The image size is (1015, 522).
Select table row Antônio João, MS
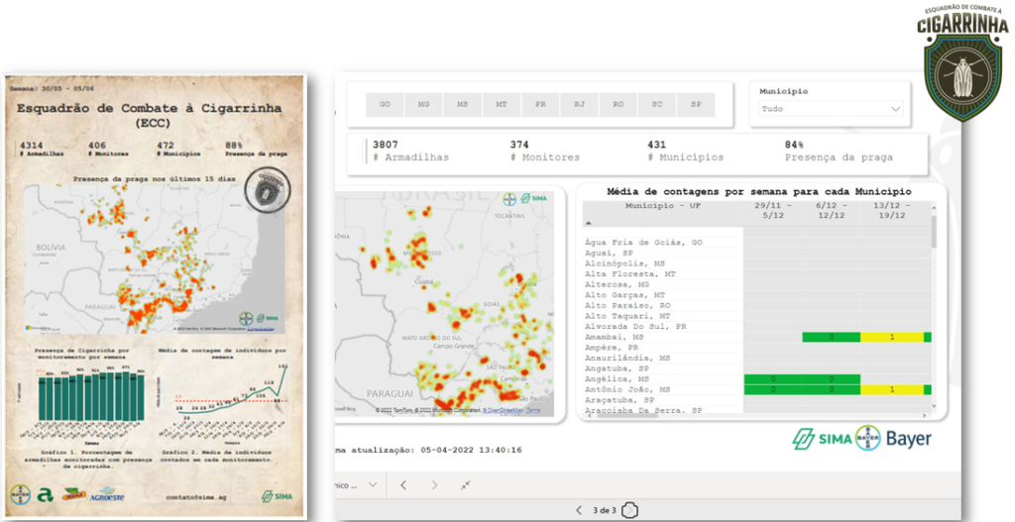click(627, 389)
